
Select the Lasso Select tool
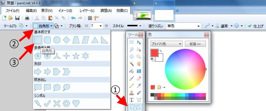(131, 49)
